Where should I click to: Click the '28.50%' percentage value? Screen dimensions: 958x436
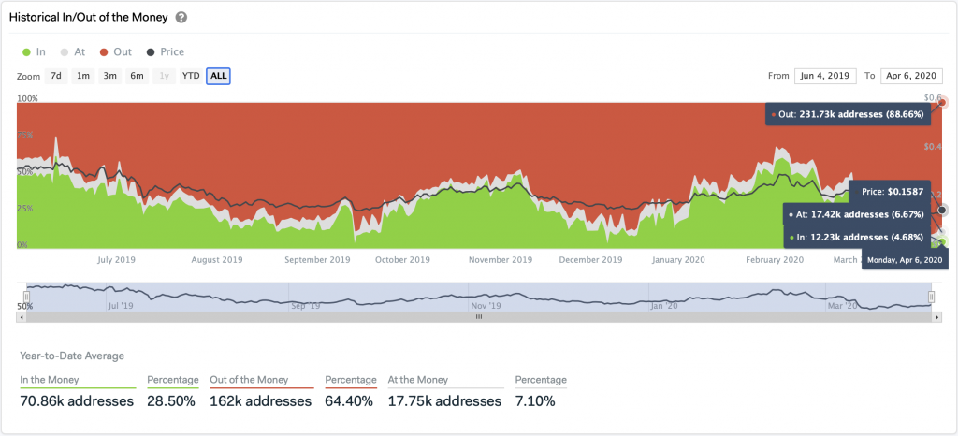coord(171,401)
